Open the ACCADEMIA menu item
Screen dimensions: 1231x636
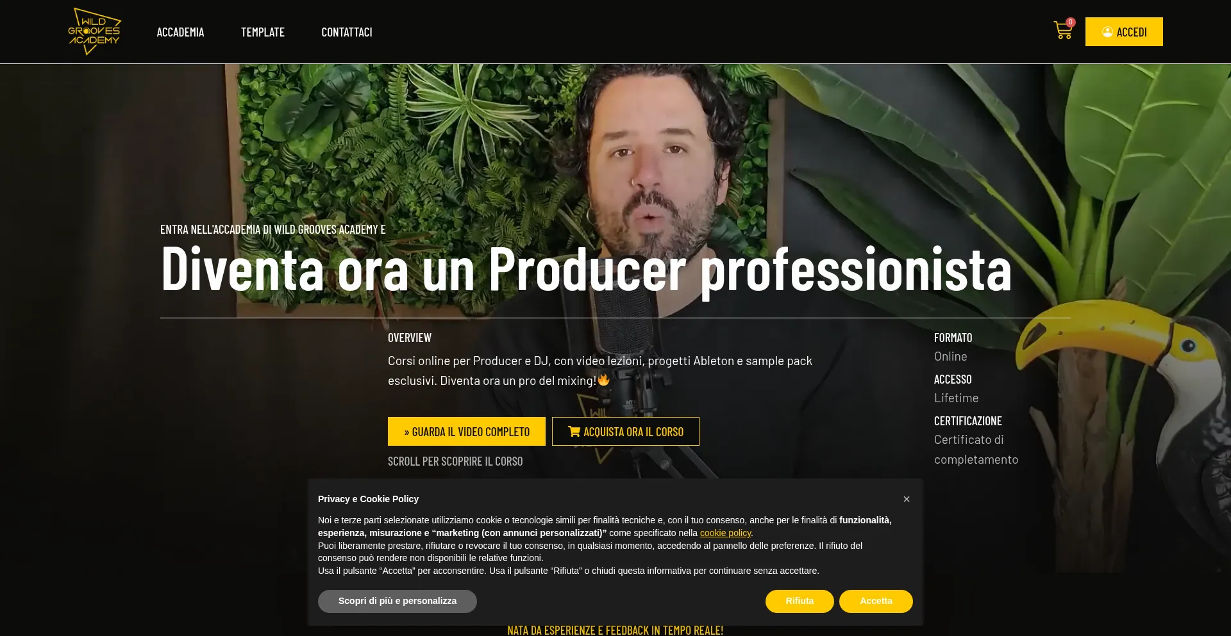point(180,32)
